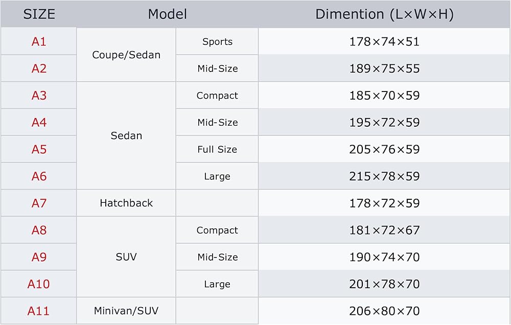
Task: Select the Sports sub-model cell
Action: pos(217,41)
